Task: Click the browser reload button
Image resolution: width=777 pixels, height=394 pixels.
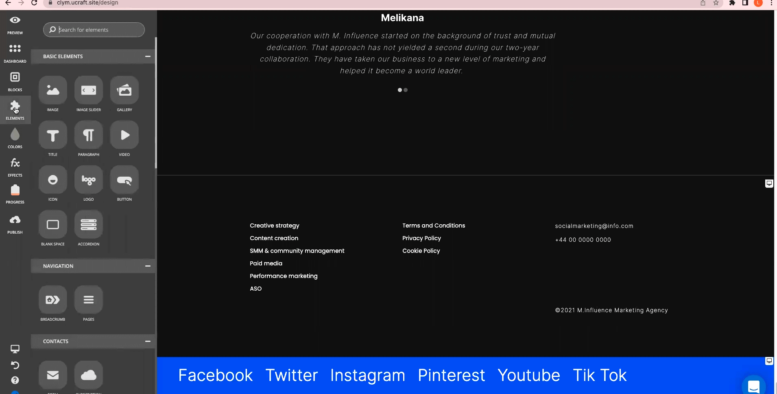Action: [34, 3]
